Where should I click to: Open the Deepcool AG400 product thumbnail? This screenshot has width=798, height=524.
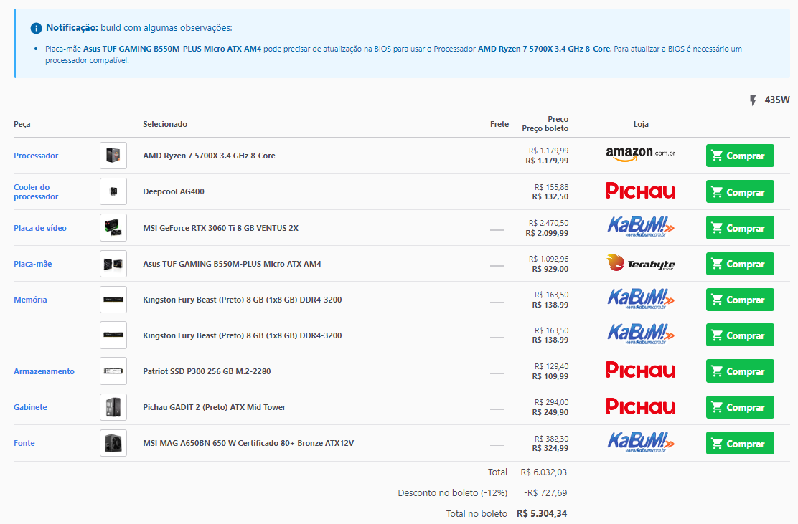[113, 191]
